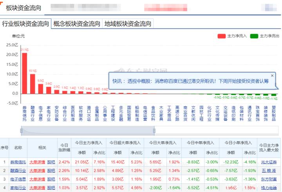Grab right handle of chart range slider
Viewport: 282px width, 192px height.
coord(154,131)
